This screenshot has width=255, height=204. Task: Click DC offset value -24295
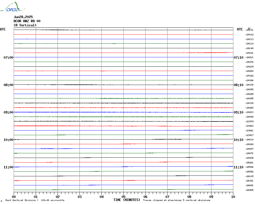[x=249, y=99]
